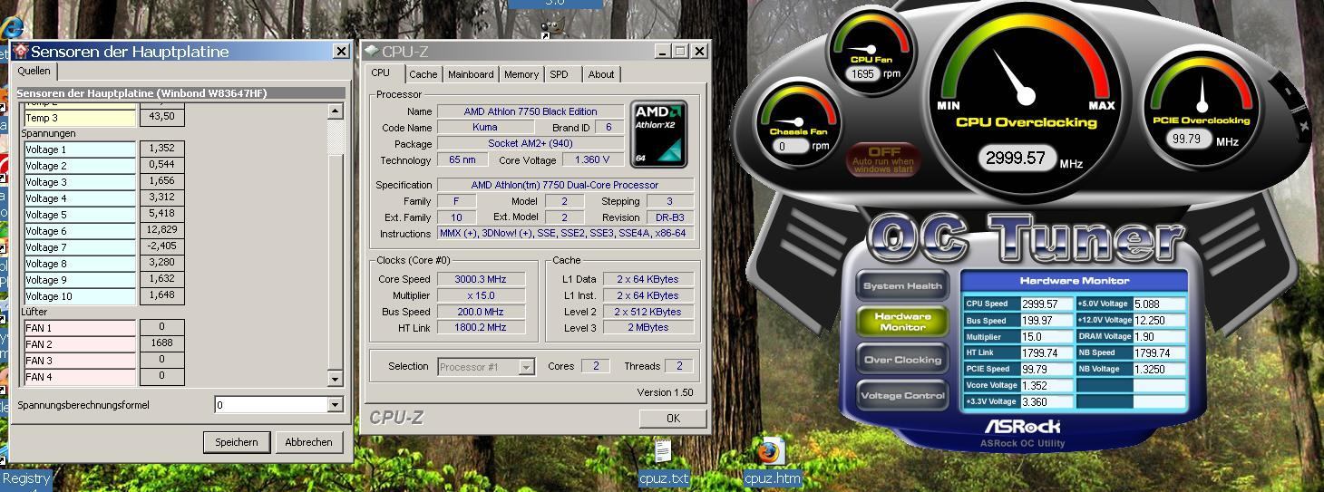Open Voltage Control in OC Tuner
The width and height of the screenshot is (1324, 492).
[902, 396]
